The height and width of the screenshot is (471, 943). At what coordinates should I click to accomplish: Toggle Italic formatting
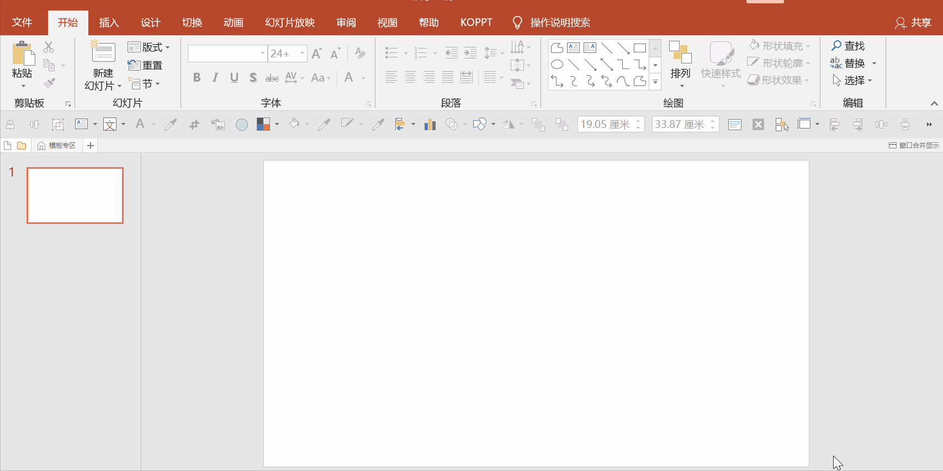(x=215, y=78)
